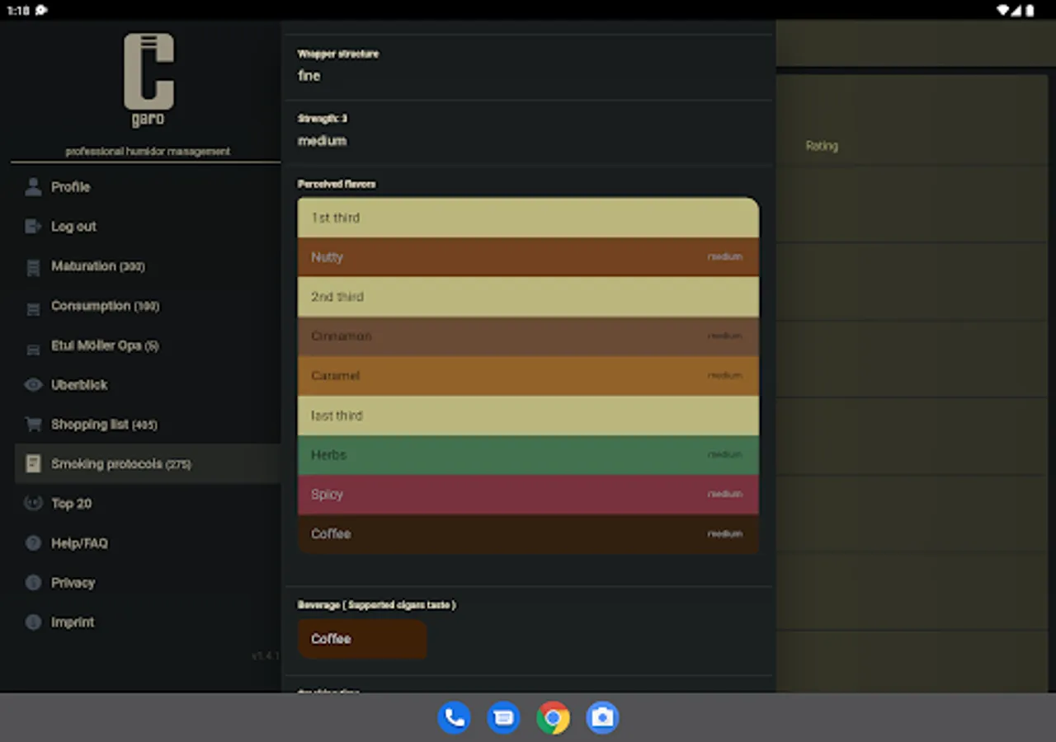
Task: Select the Coffee row under last third
Action: point(528,534)
